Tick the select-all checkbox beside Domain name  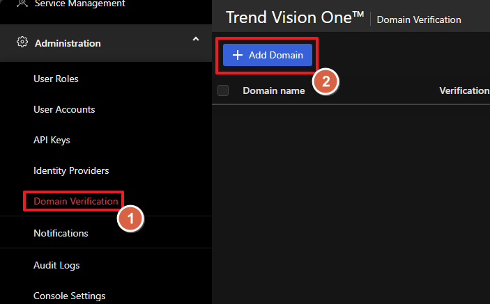point(223,90)
